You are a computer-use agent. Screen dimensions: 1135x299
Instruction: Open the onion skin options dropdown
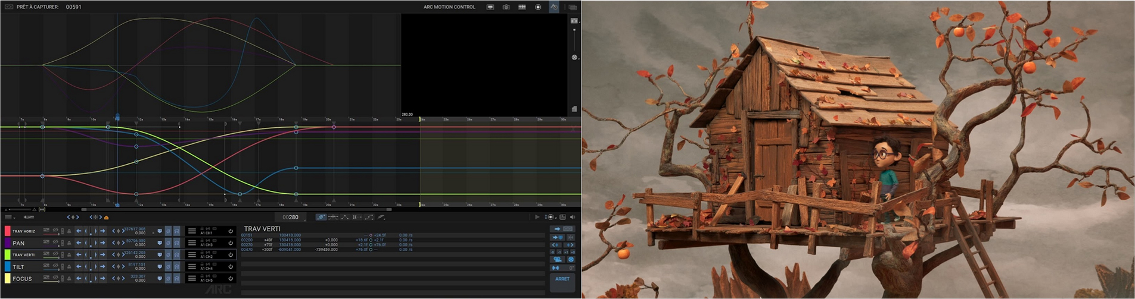click(551, 217)
